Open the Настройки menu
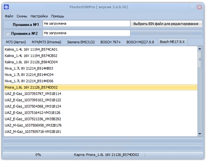206x161 pixels. 39,16
